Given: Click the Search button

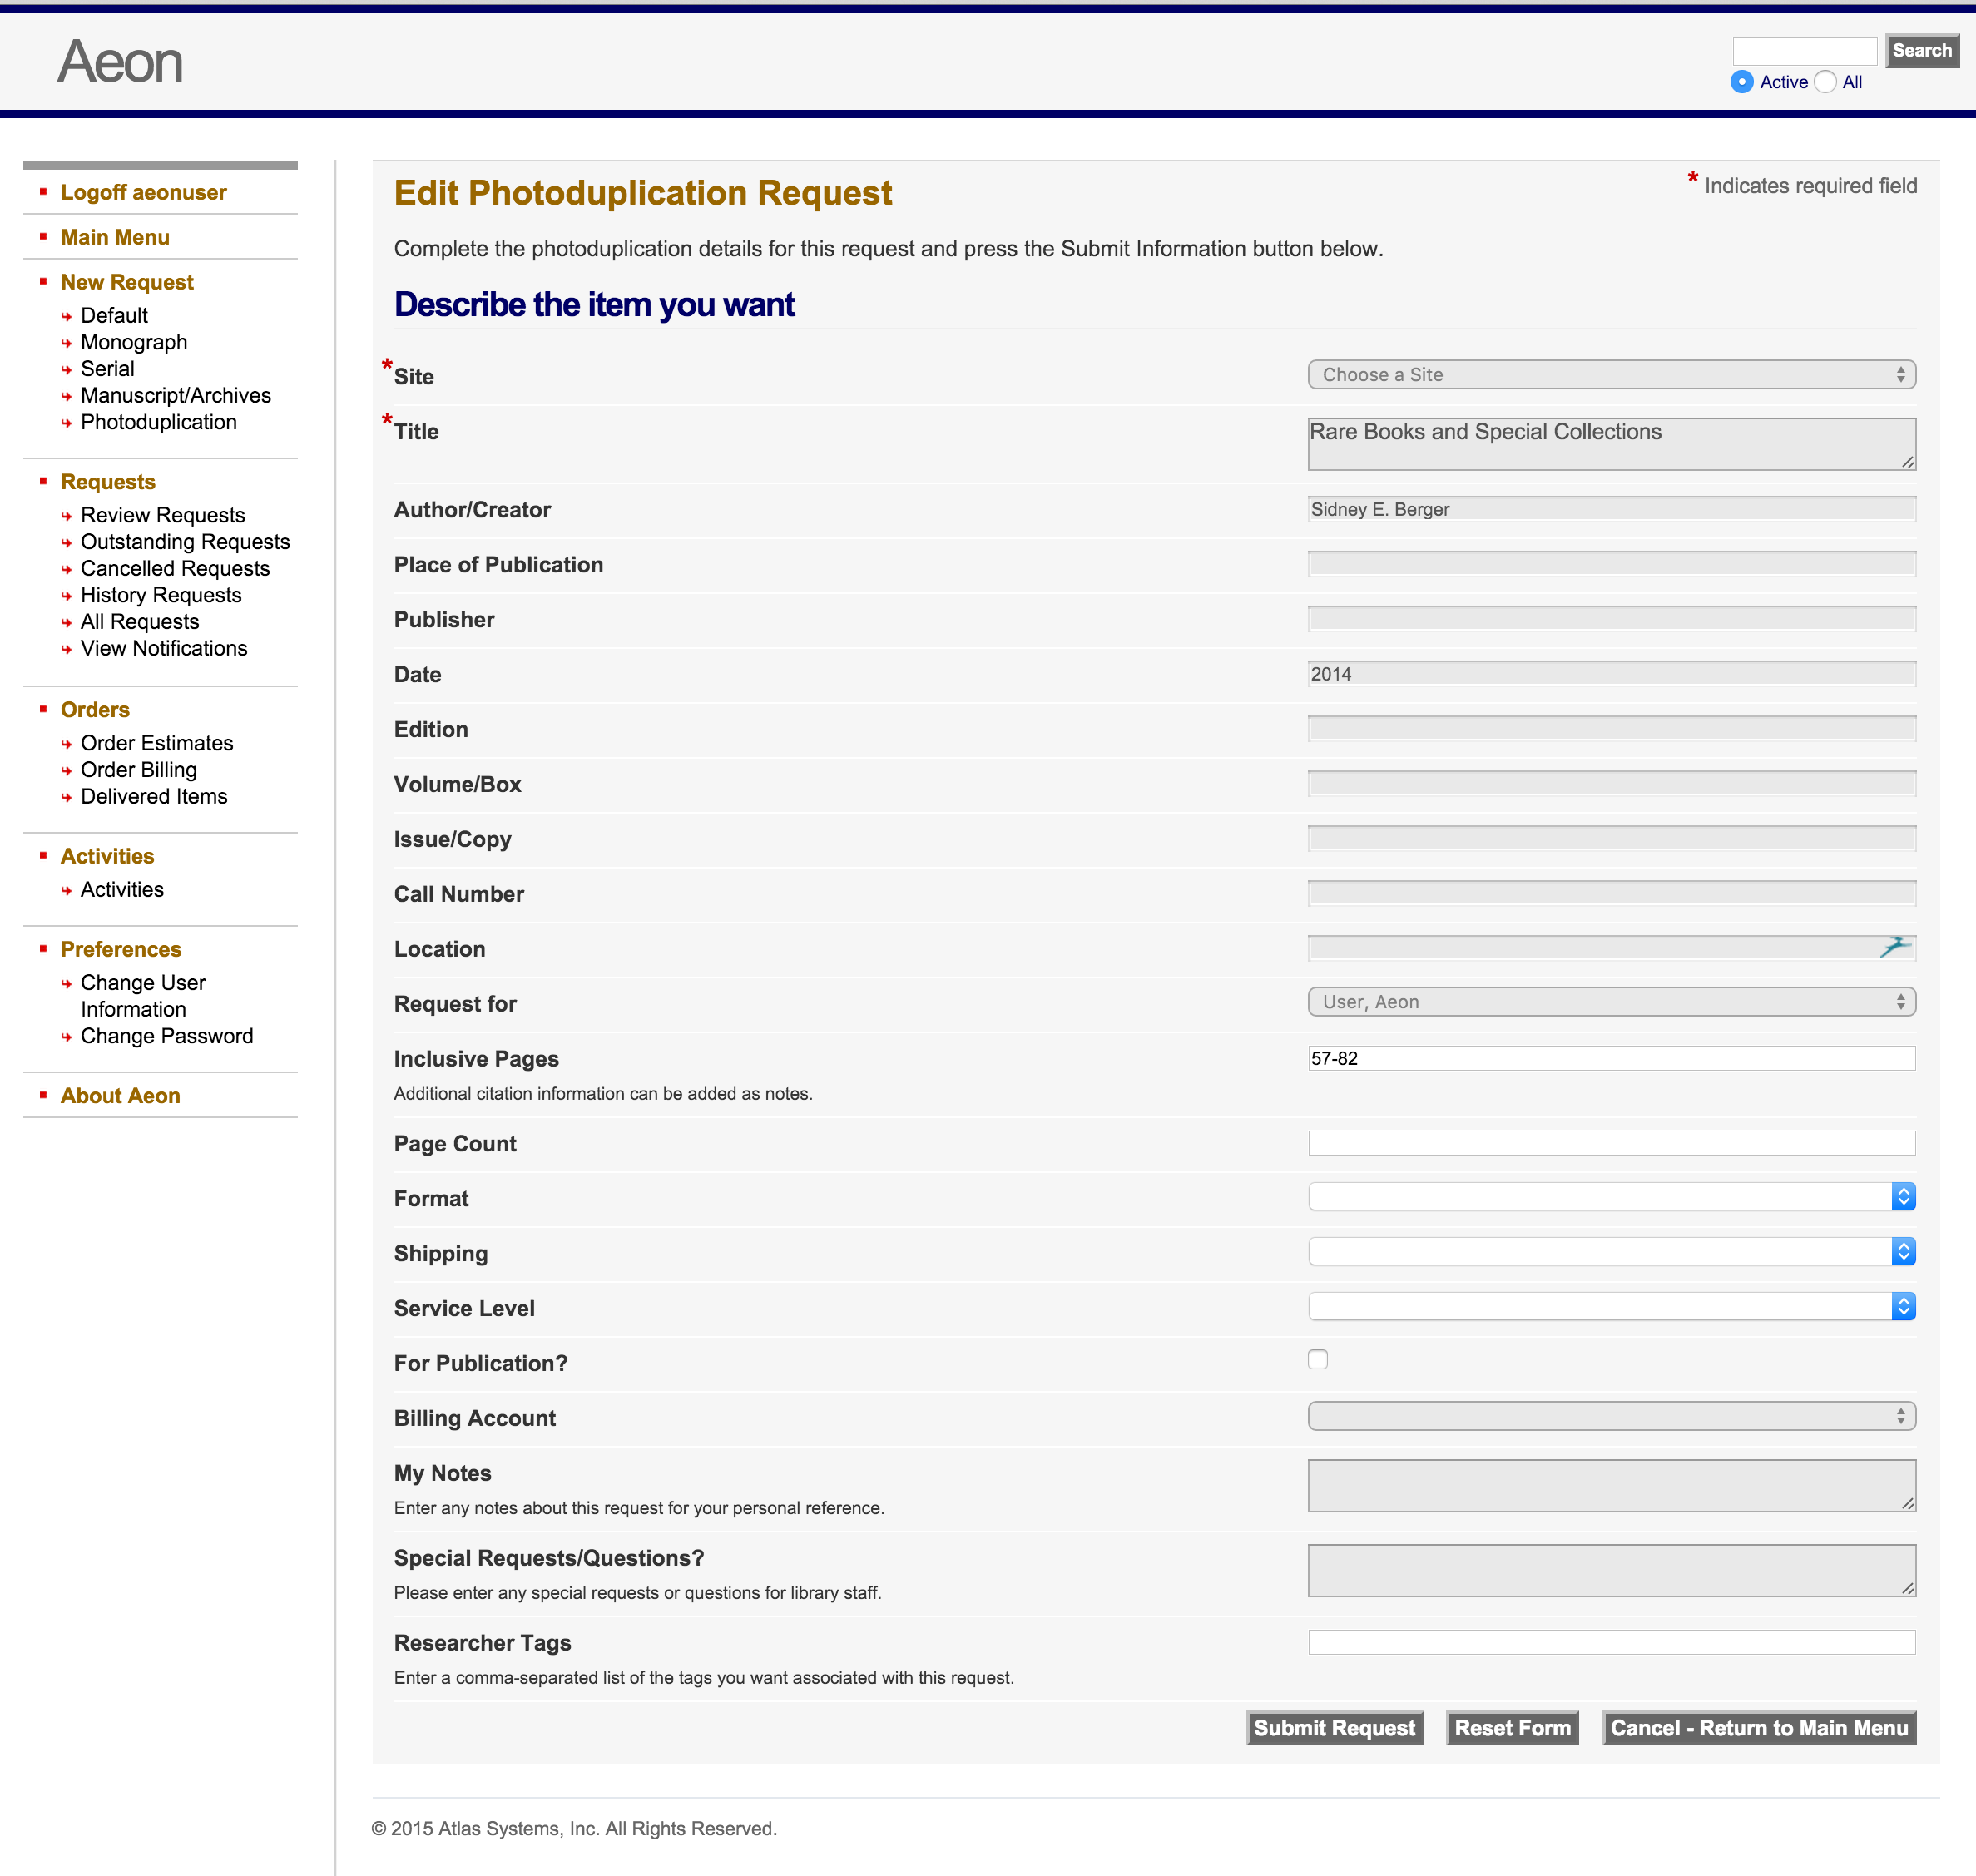Looking at the screenshot, I should point(1921,51).
